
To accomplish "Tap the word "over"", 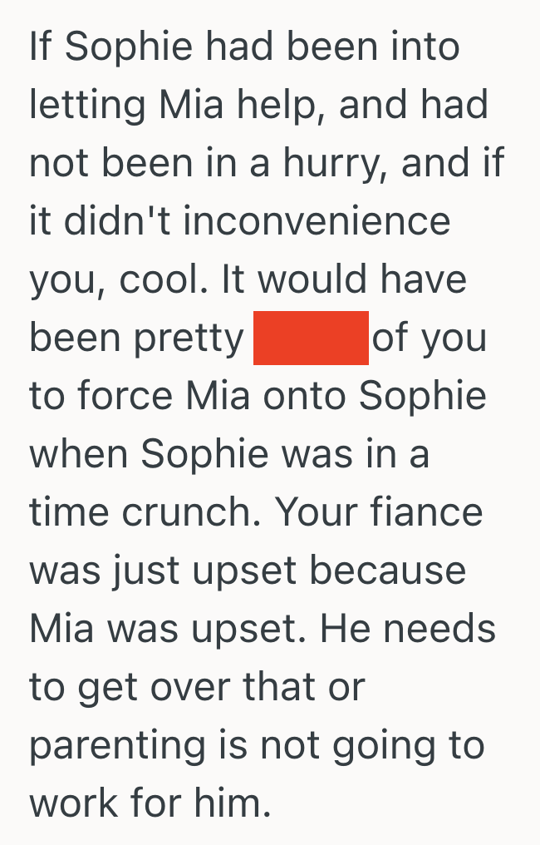I will (x=191, y=688).
